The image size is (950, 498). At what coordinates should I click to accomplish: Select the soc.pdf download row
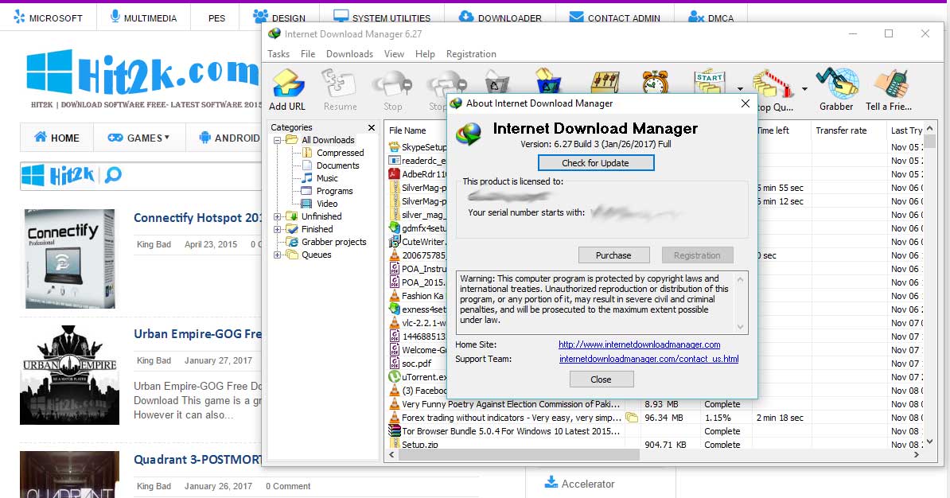(417, 364)
